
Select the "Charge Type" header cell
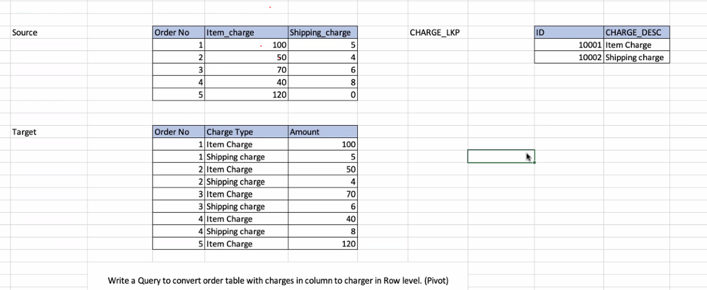[x=246, y=132]
